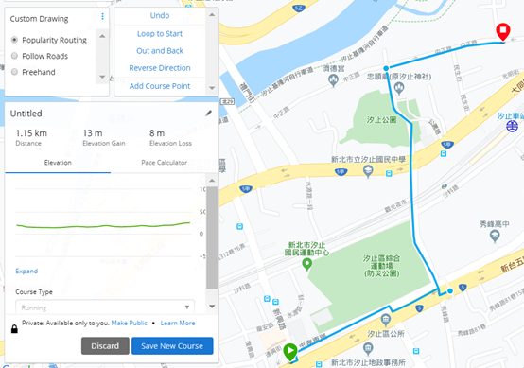The width and height of the screenshot is (524, 368).
Task: Click the Make Public link
Action: [x=129, y=323]
